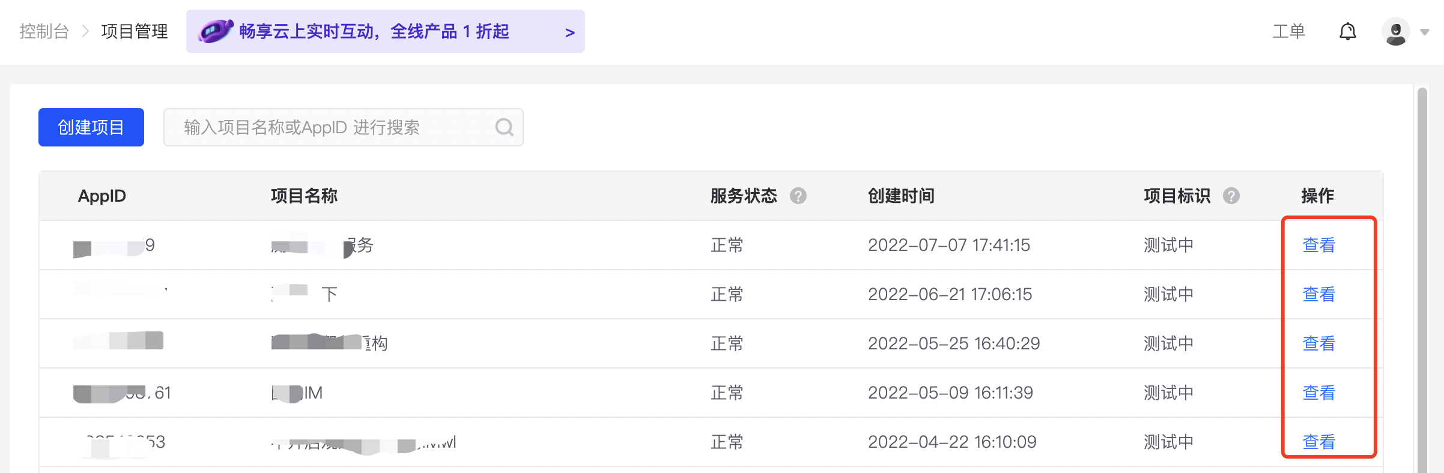View project created 2022-07-07
Screen dimensions: 1444x473
coord(1318,245)
